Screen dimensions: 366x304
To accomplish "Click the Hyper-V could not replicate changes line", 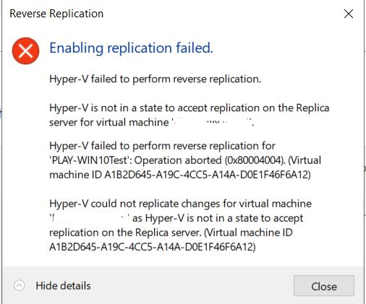I will (180, 204).
